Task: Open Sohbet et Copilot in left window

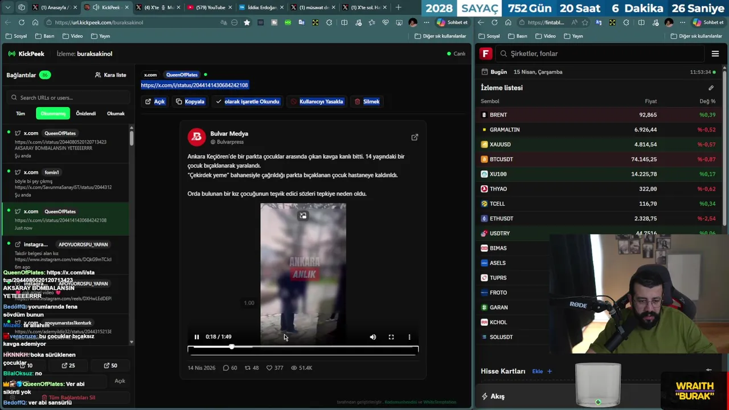Action: pos(452,22)
